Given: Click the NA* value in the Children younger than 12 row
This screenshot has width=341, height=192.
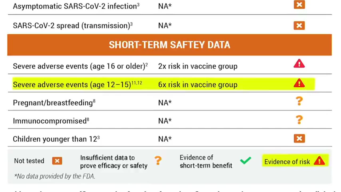Looking at the screenshot, I should [165, 139].
